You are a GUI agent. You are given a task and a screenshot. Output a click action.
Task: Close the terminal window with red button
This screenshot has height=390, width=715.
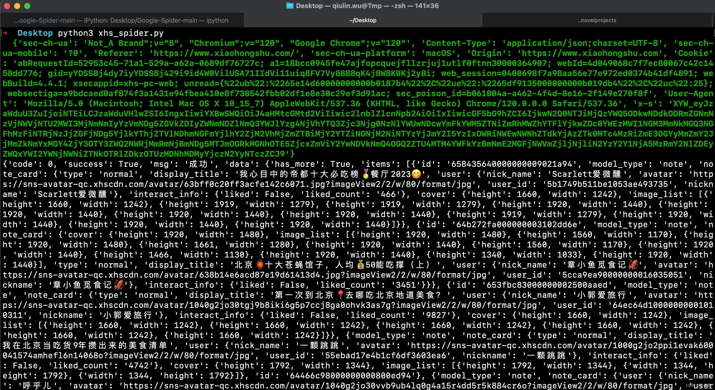7,6
